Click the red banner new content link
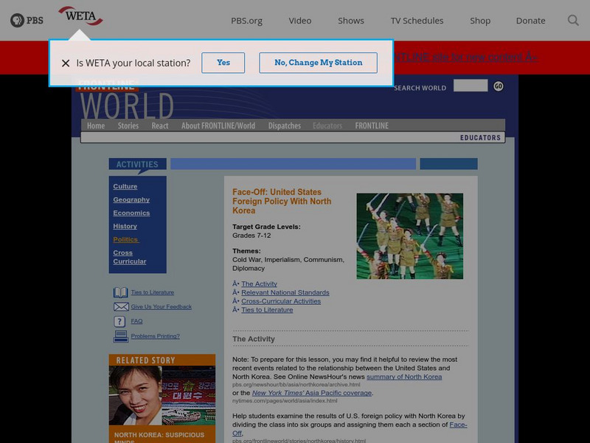 [466, 58]
